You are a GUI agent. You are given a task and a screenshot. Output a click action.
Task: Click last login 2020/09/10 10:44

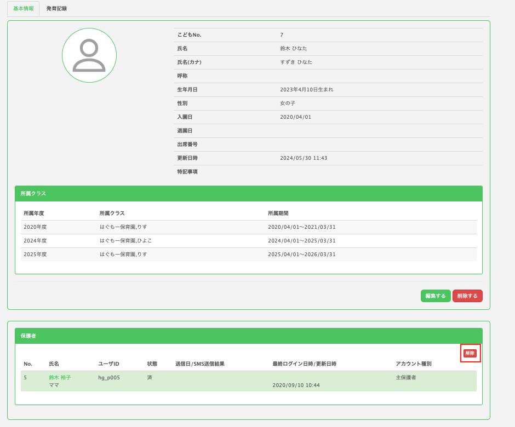(296, 385)
